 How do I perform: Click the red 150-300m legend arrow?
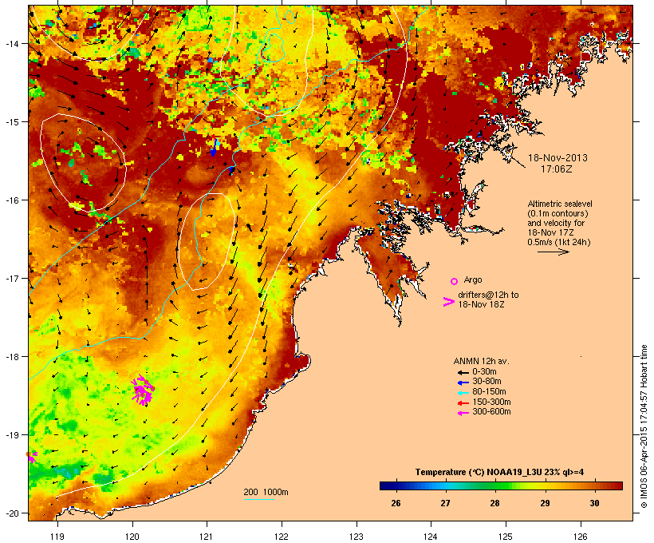463,402
